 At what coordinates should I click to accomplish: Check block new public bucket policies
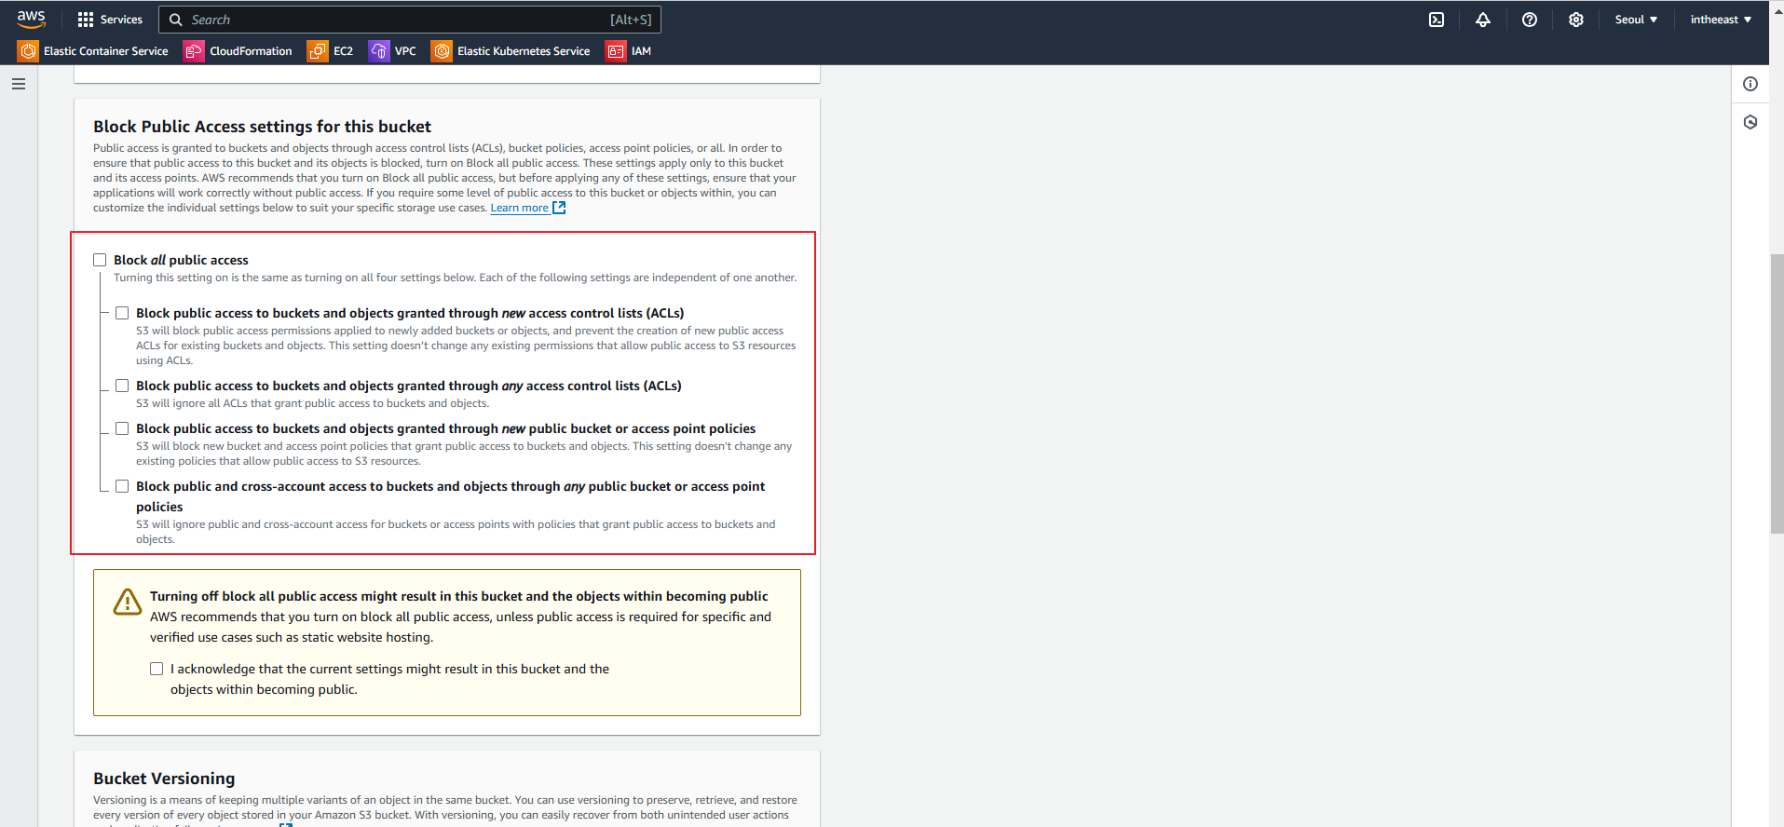pyautogui.click(x=122, y=428)
